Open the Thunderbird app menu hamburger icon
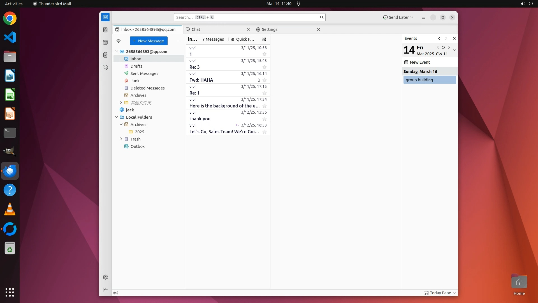Screen dimensions: 538x303 [423, 17]
